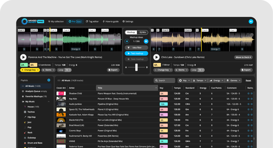Image resolution: width=273 pixels, height=148 pixels.
Task: Open the Key filter dropdown
Action: point(184,80)
